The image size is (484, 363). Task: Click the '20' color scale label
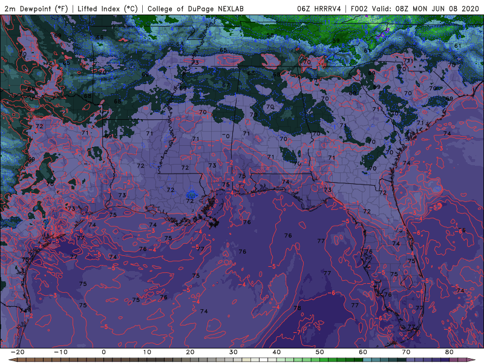pos(190,352)
